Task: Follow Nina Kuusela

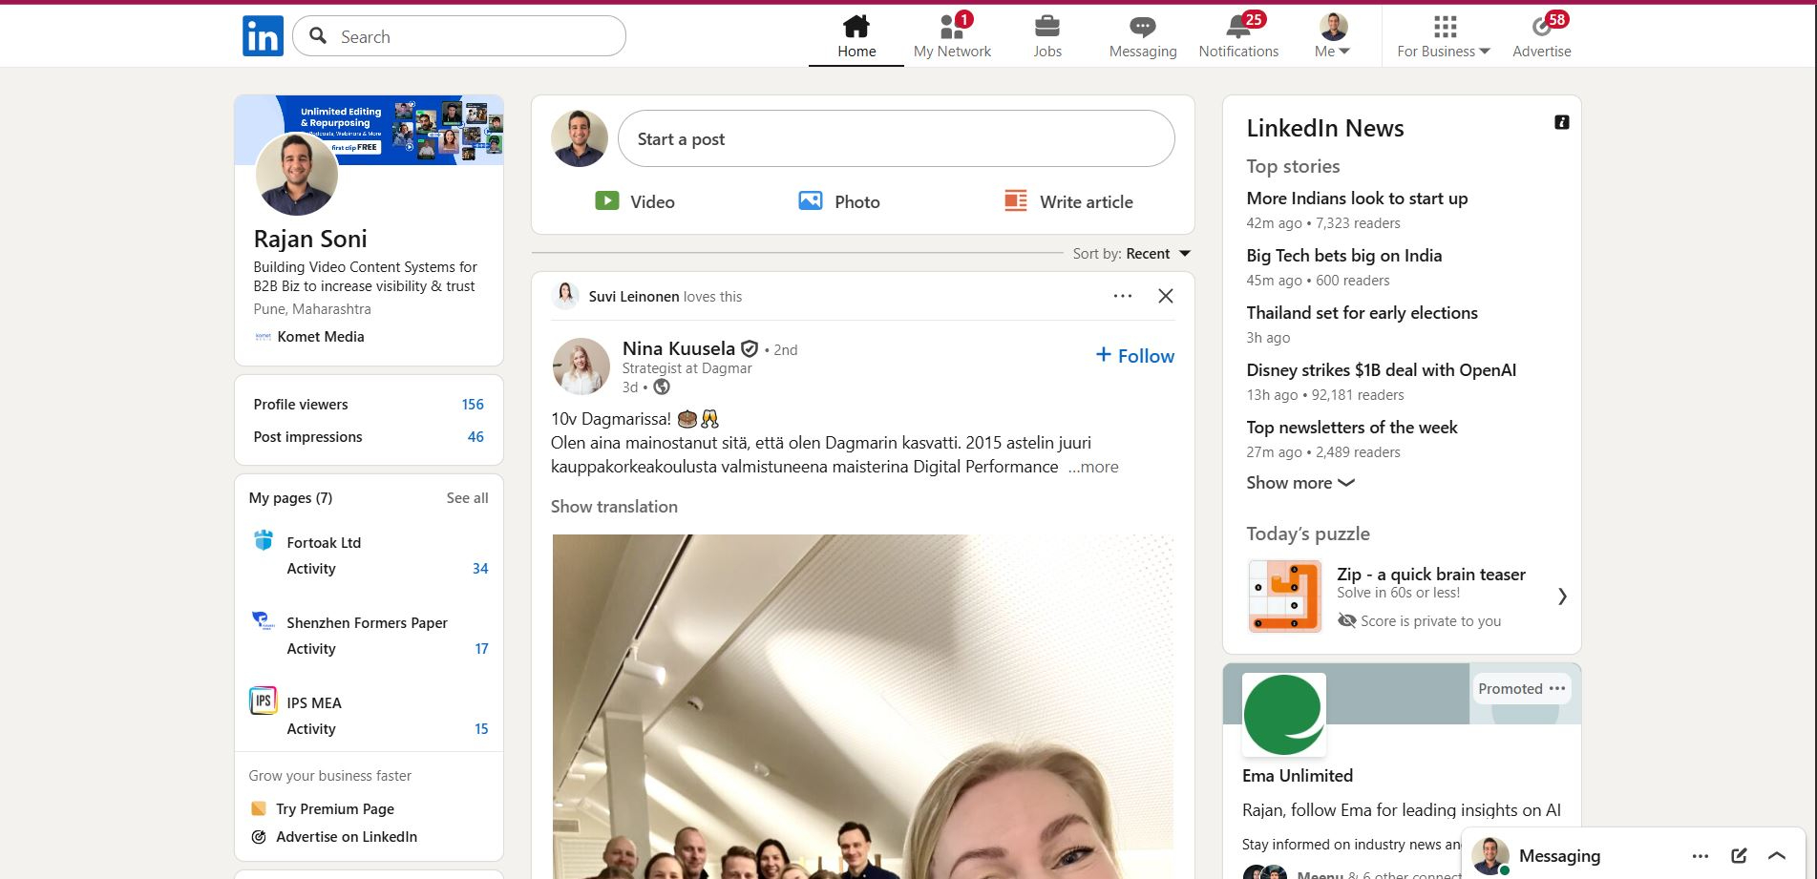Action: [x=1134, y=356]
